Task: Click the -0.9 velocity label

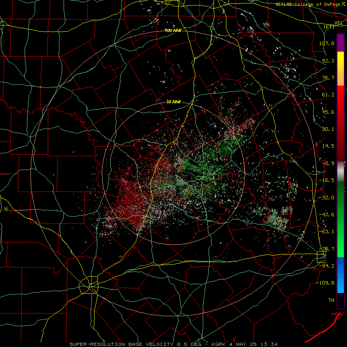Action: pyautogui.click(x=328, y=163)
